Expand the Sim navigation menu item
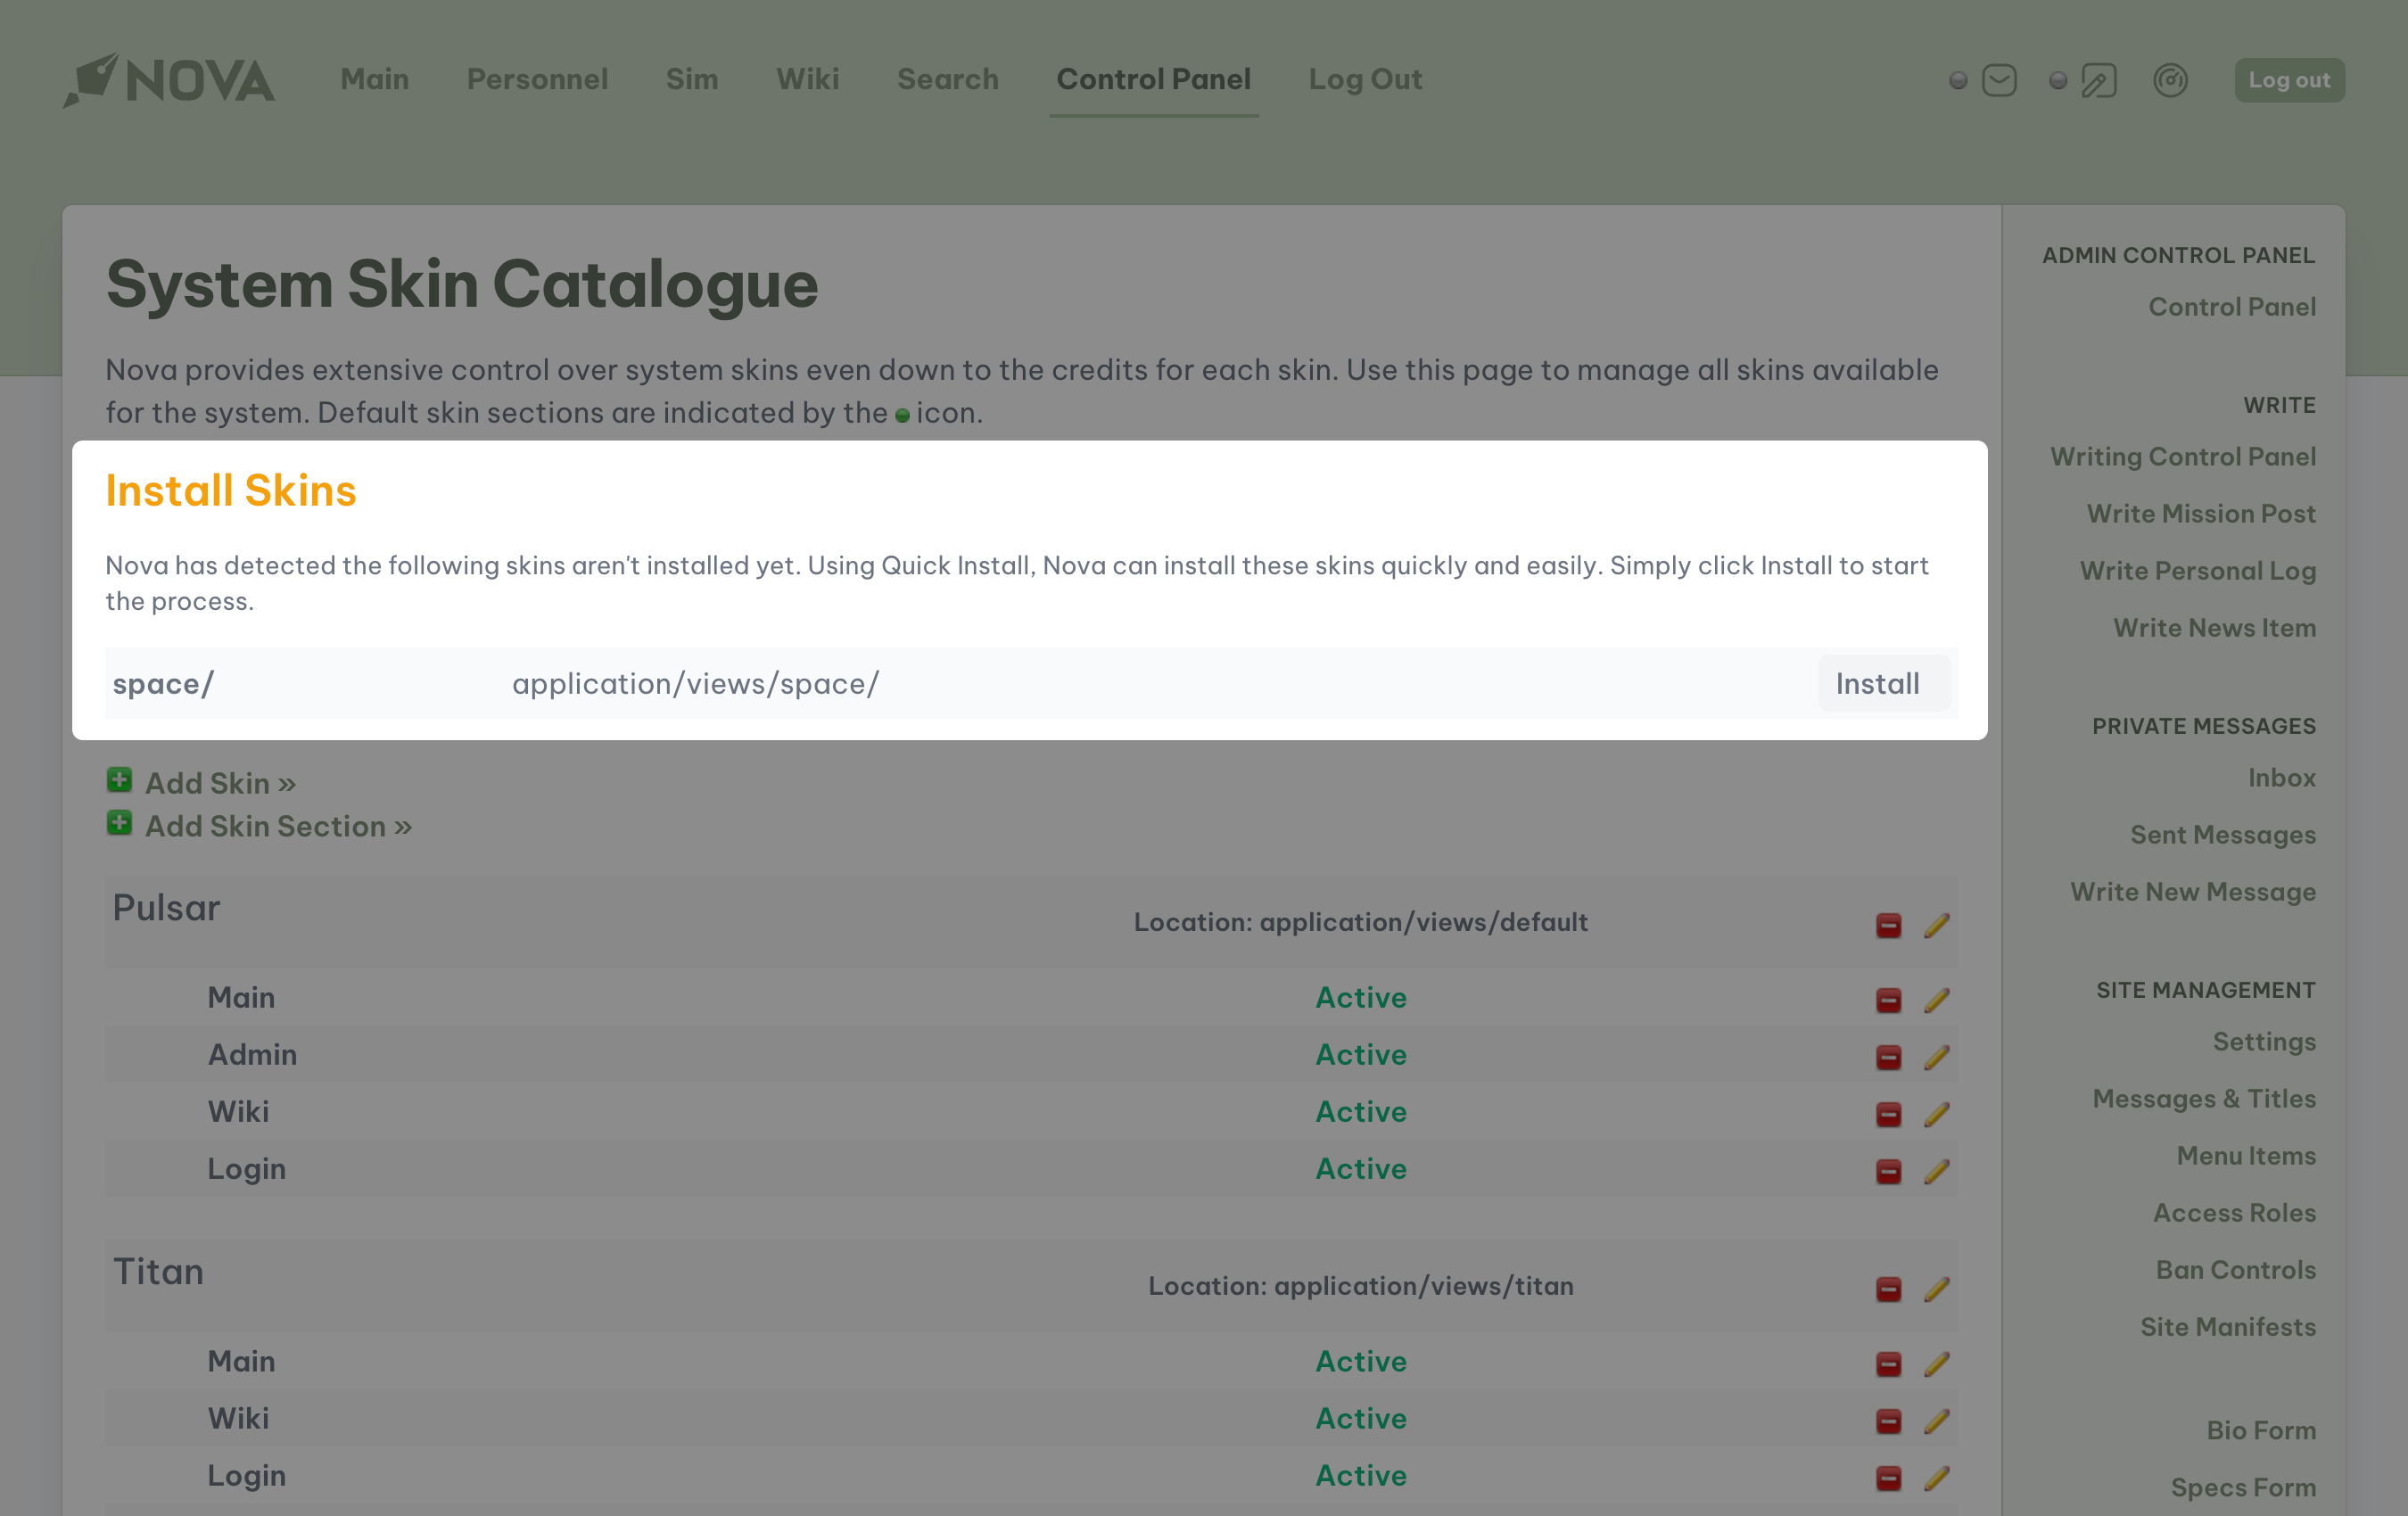This screenshot has height=1516, width=2408. (x=691, y=77)
